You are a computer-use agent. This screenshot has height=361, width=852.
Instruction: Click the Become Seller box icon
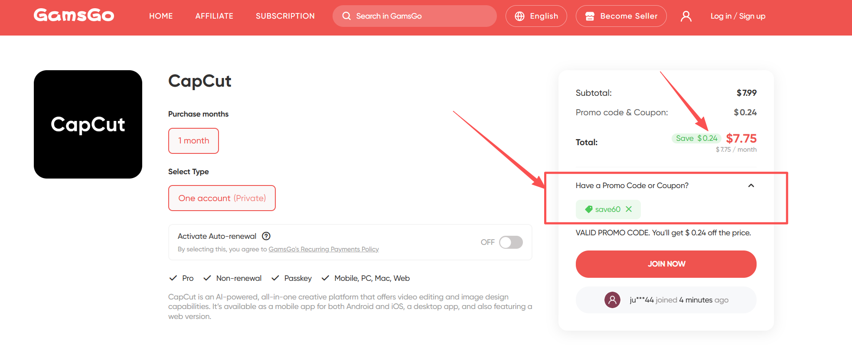[x=590, y=16]
